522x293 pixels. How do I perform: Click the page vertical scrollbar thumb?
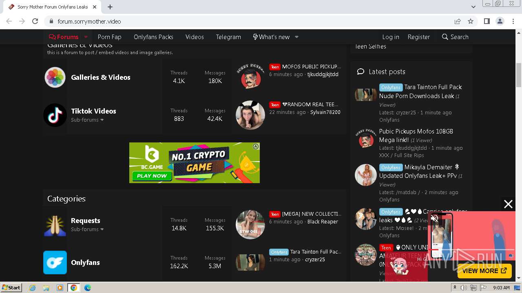point(519,75)
